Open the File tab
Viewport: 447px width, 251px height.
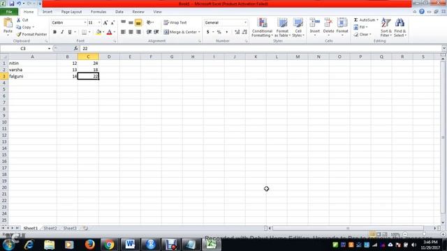tap(9, 12)
